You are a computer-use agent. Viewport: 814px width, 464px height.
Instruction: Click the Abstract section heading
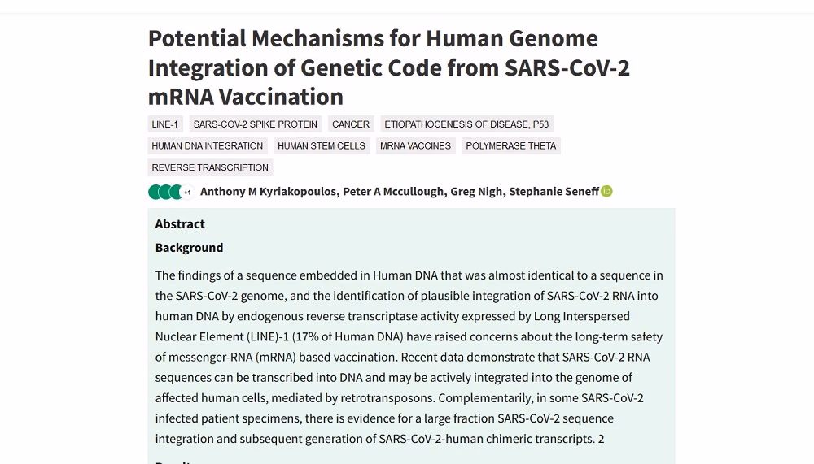click(180, 224)
